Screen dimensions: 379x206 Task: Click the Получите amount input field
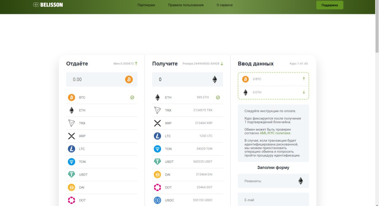pyautogui.click(x=187, y=79)
